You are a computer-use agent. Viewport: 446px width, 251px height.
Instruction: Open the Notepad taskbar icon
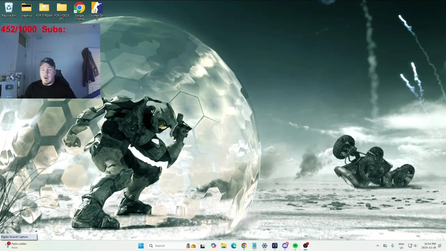coord(254,246)
